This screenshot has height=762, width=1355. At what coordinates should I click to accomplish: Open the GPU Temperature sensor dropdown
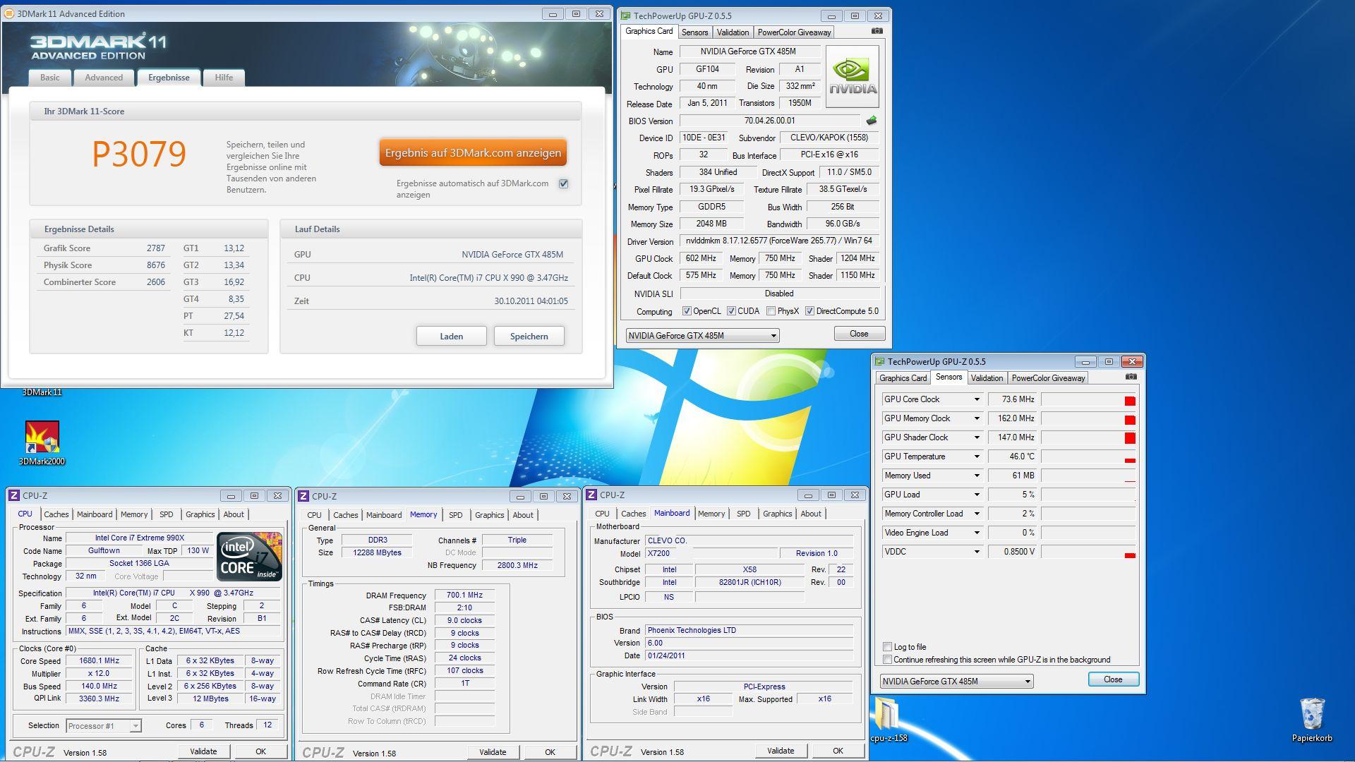977,456
